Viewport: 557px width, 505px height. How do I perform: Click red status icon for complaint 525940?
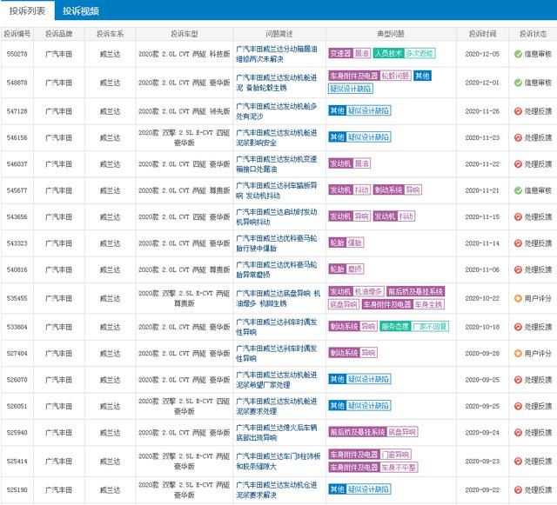(x=518, y=433)
